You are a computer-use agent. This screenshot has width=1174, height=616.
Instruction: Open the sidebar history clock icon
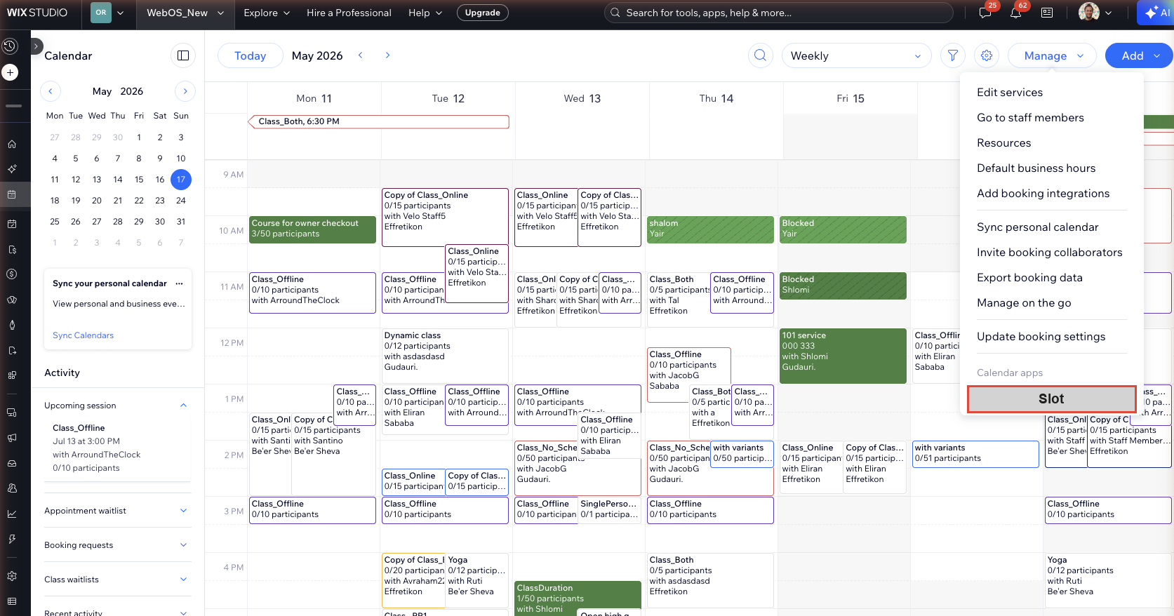tap(10, 46)
